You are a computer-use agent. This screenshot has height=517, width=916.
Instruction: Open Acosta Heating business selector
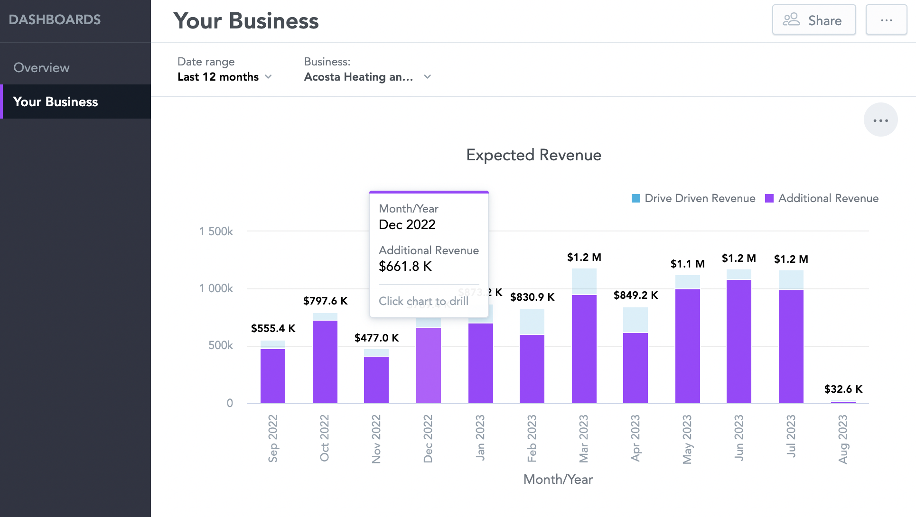[x=359, y=77]
